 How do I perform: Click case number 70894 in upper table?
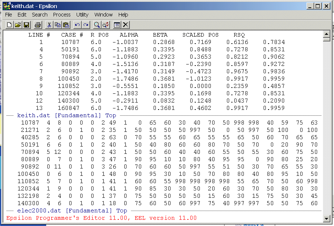coord(70,57)
